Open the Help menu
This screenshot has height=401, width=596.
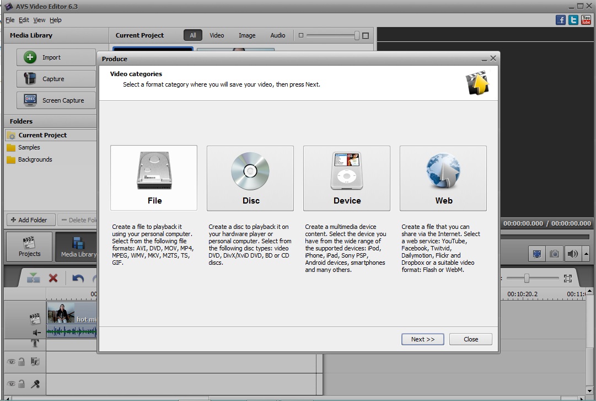tap(56, 20)
